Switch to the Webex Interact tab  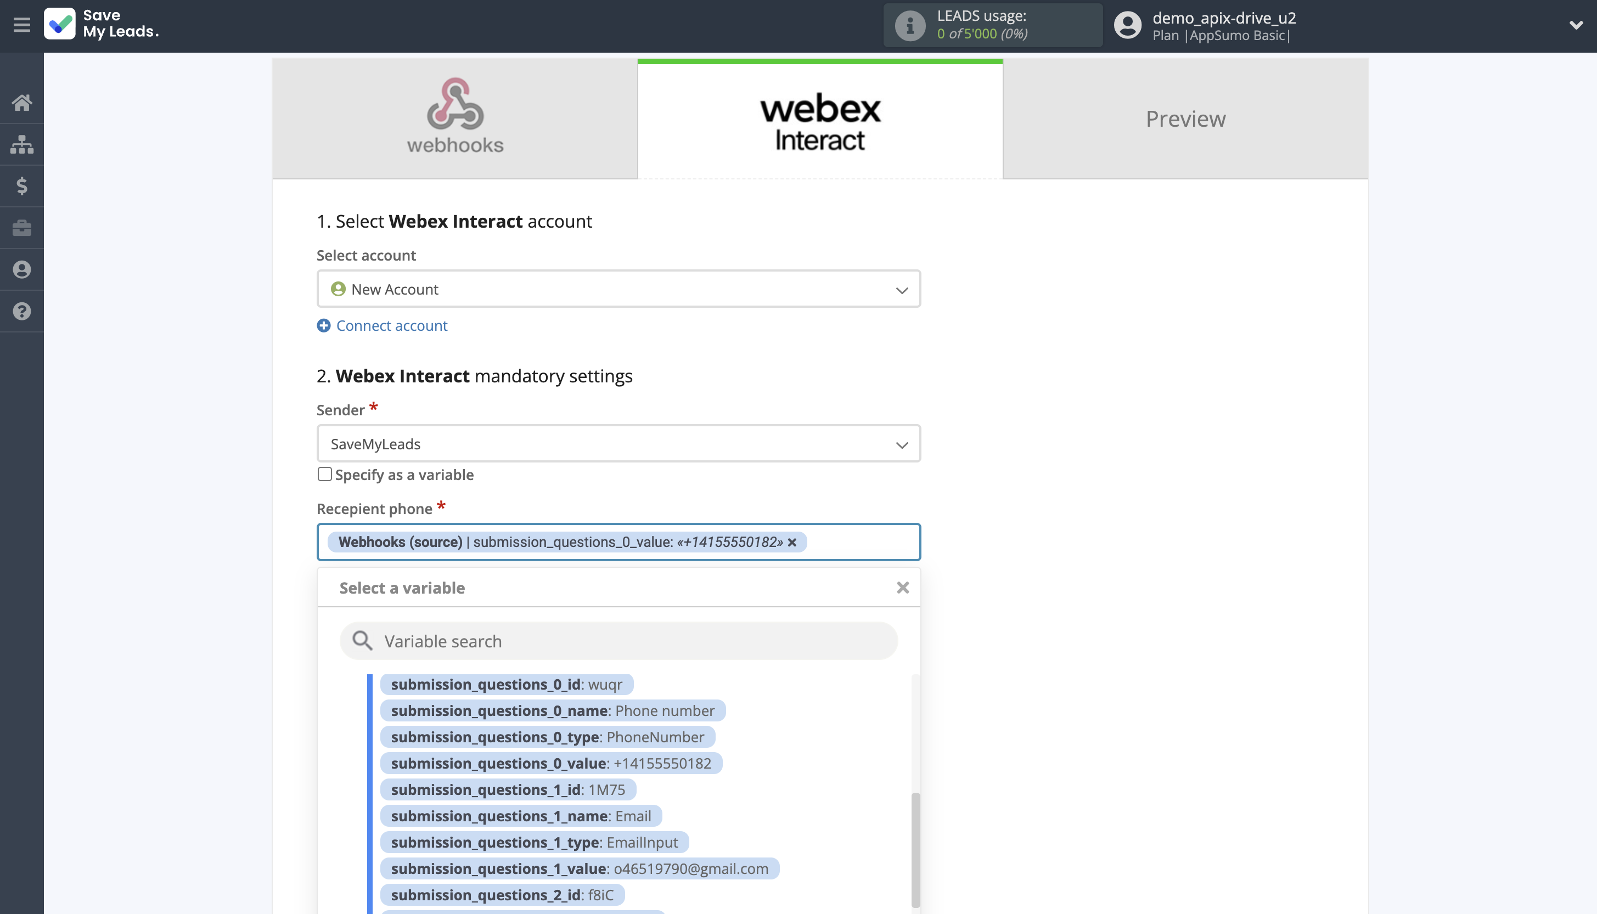click(820, 119)
